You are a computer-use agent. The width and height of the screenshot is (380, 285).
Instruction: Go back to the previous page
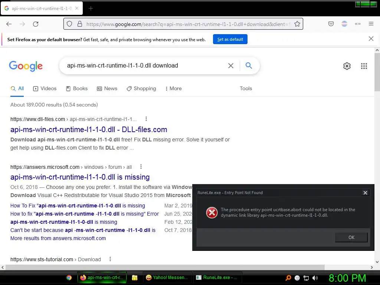pos(9,24)
